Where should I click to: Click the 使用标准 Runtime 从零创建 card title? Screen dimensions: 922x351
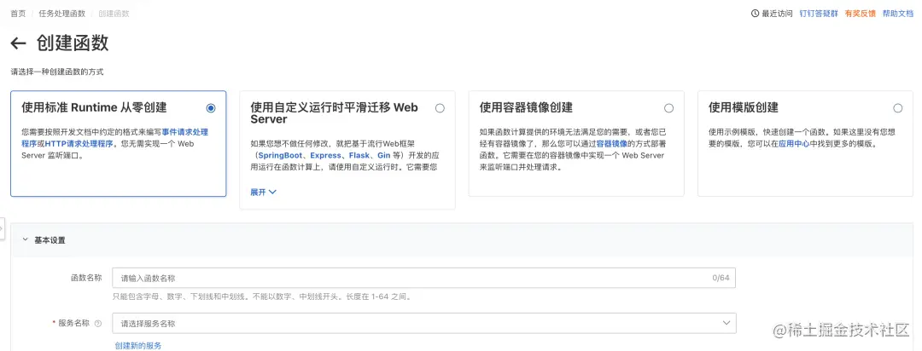(94, 108)
